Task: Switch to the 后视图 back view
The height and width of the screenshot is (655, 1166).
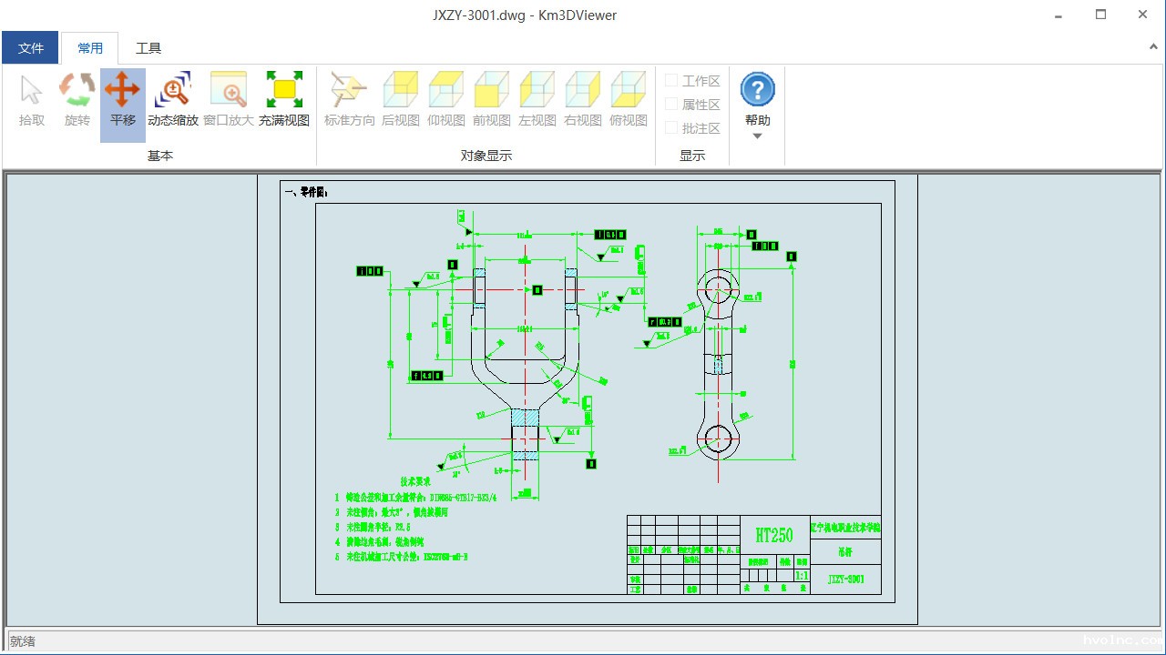Action: point(399,100)
